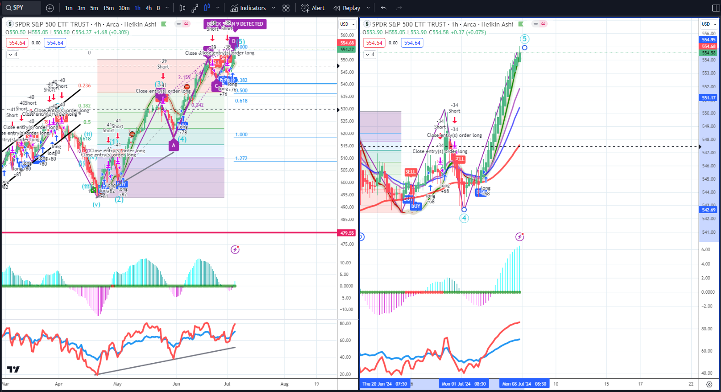Expand the Replay options dropdown
This screenshot has width=721, height=392.
coord(368,8)
